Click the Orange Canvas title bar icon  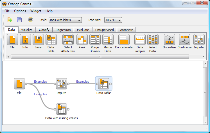(4, 4)
